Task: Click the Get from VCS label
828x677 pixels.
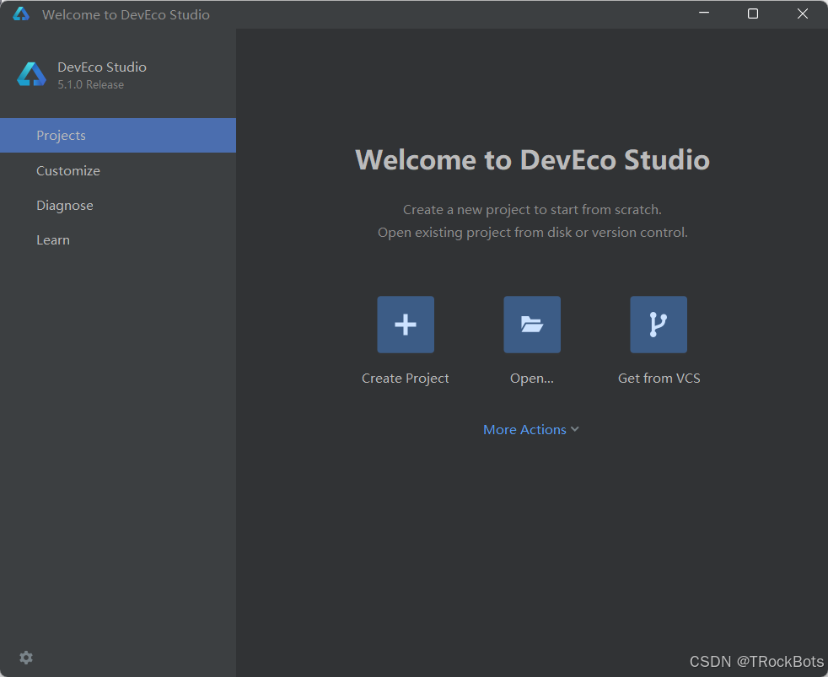Action: pos(659,378)
